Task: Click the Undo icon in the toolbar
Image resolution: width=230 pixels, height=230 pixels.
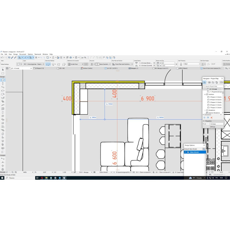Action: pos(2,57)
